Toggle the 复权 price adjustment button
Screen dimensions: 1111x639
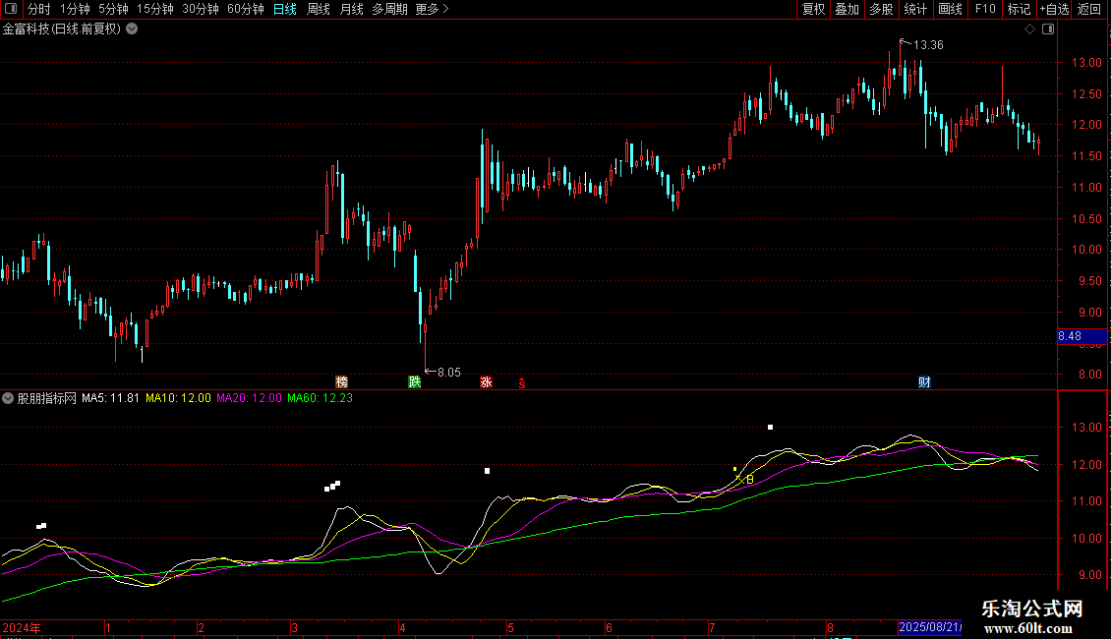click(x=813, y=9)
